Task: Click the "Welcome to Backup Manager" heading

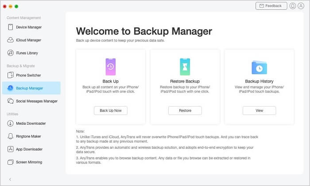Action: click(x=144, y=31)
